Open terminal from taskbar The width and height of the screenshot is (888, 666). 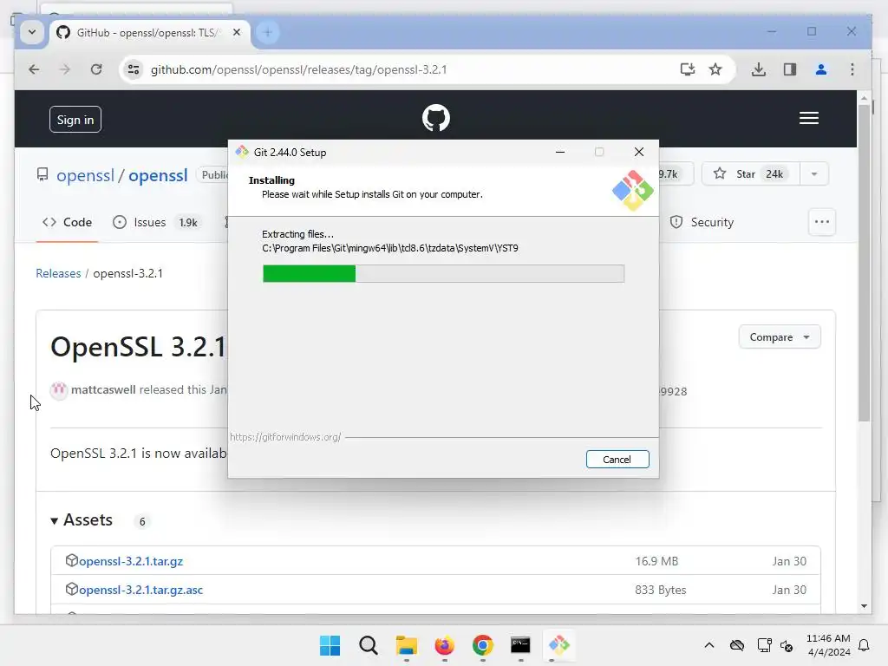pos(520,645)
